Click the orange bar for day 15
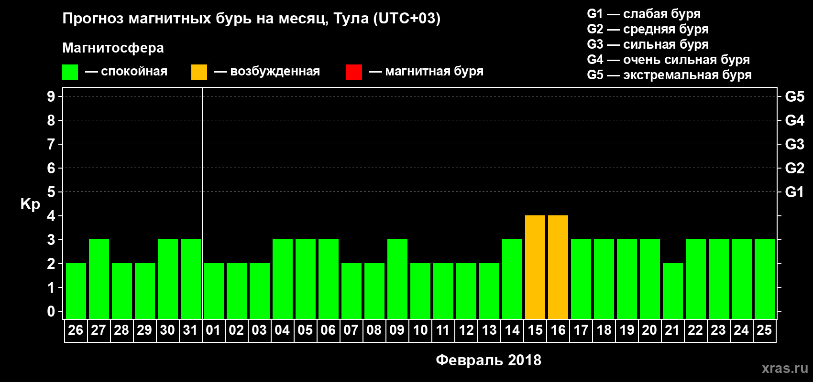Viewport: 813px width, 382px height. coord(535,267)
